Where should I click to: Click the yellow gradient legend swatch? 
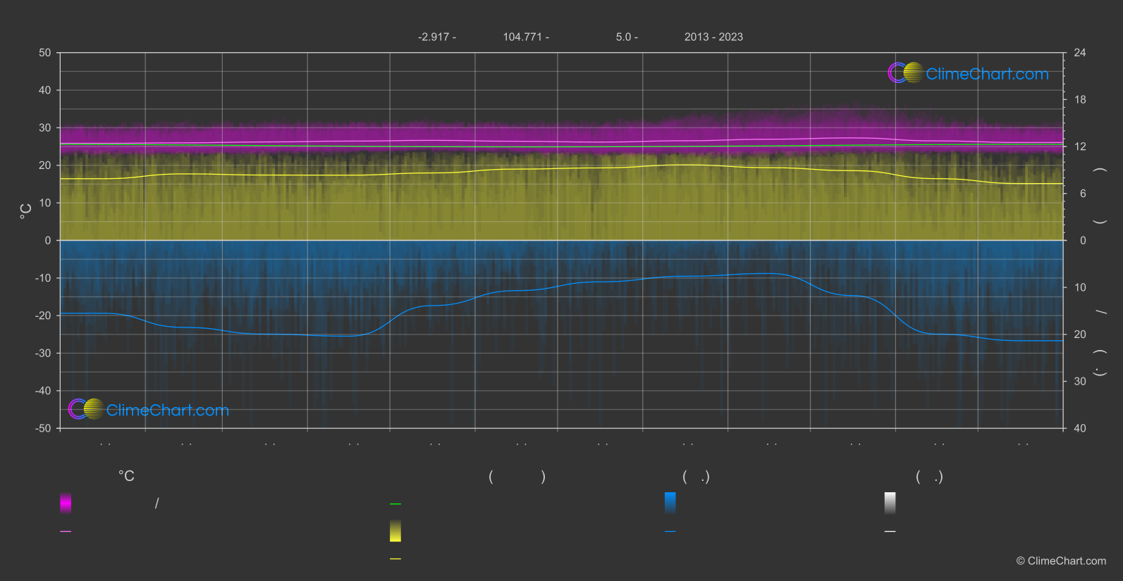[395, 531]
